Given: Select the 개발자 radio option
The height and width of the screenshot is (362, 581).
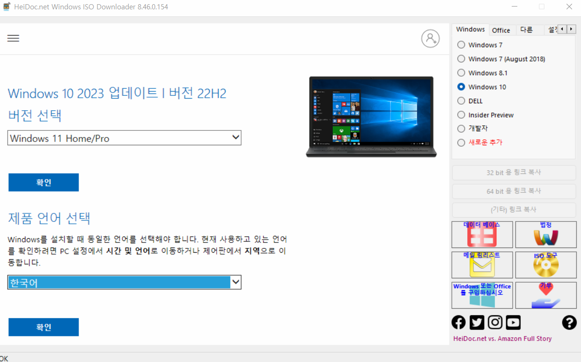Looking at the screenshot, I should (x=472, y=128).
